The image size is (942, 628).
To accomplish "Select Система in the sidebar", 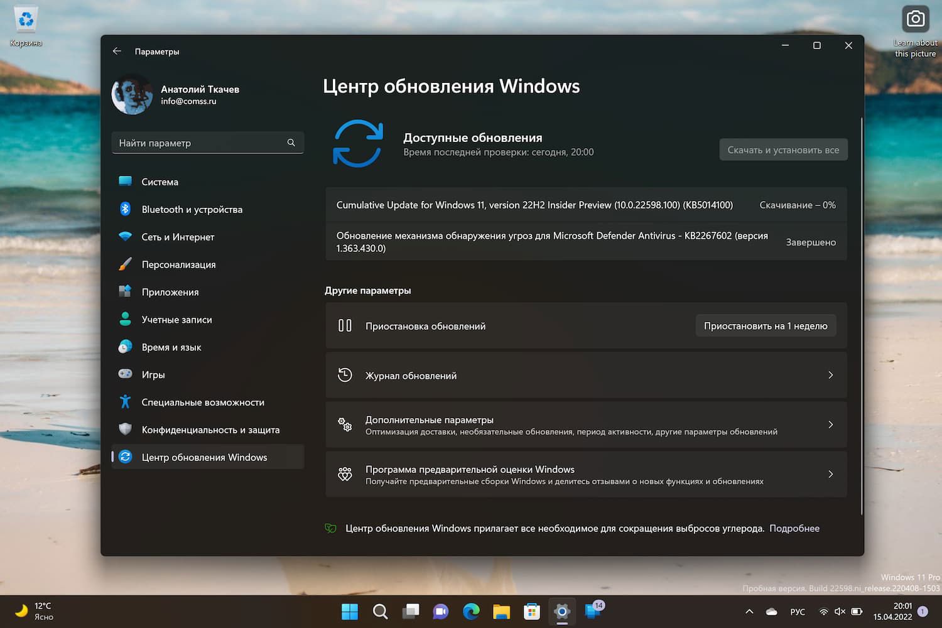I will [160, 181].
